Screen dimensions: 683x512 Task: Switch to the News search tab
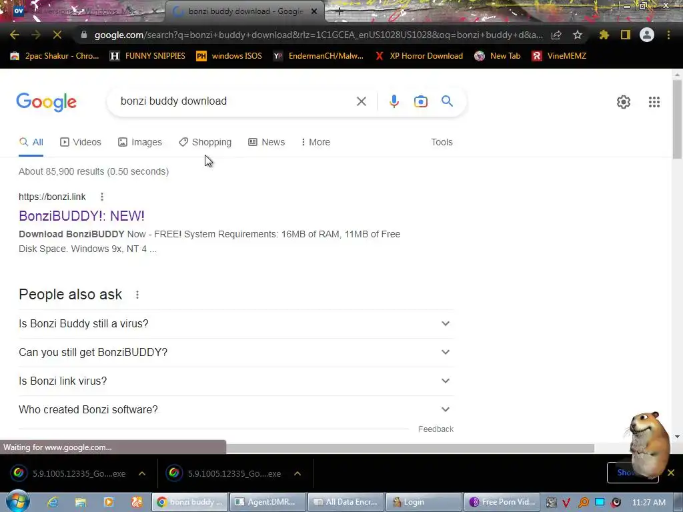pyautogui.click(x=267, y=142)
